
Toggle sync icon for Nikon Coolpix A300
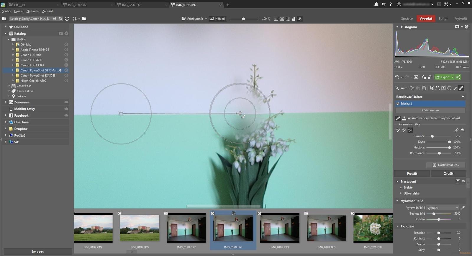tap(66, 81)
